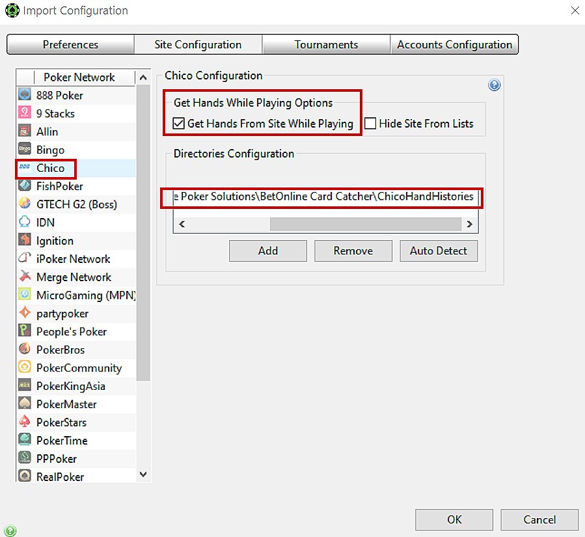585x537 pixels.
Task: Click the directory list scroll left arrow
Action: (182, 224)
